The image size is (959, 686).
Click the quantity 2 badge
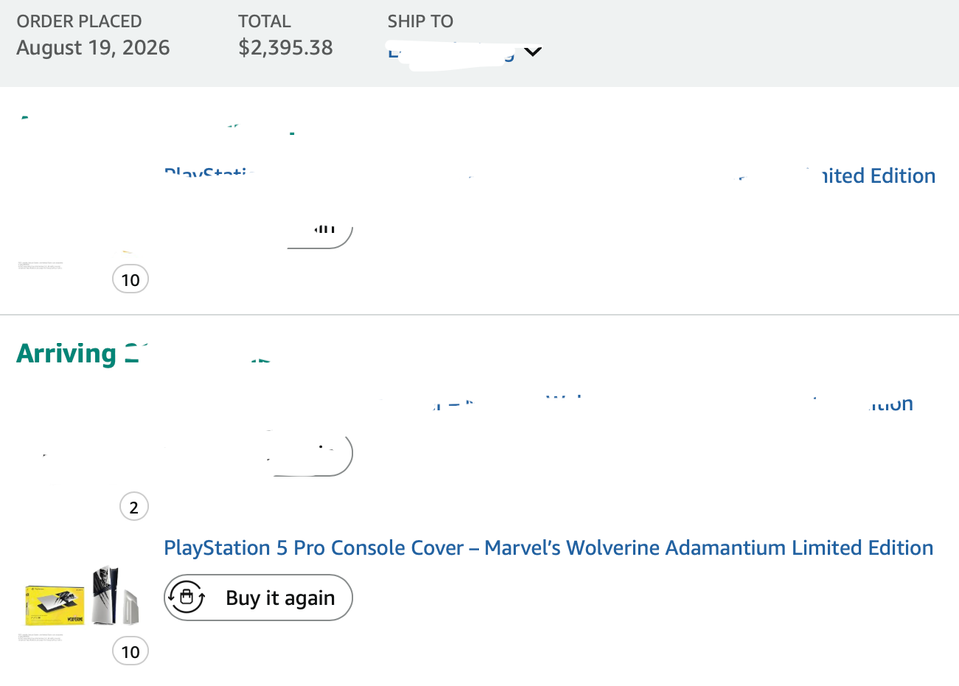point(133,507)
